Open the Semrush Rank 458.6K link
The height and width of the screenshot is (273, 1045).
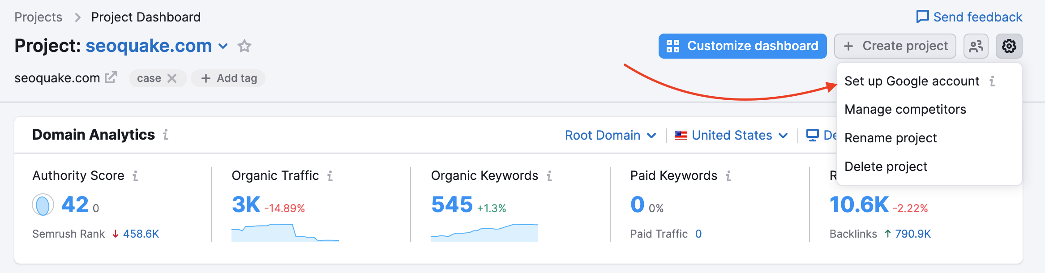141,234
